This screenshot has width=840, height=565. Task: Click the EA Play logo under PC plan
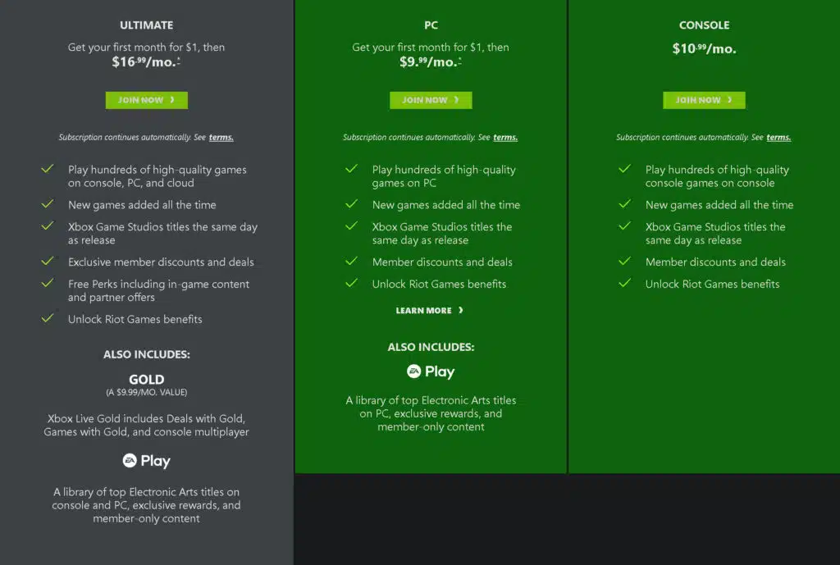point(431,371)
